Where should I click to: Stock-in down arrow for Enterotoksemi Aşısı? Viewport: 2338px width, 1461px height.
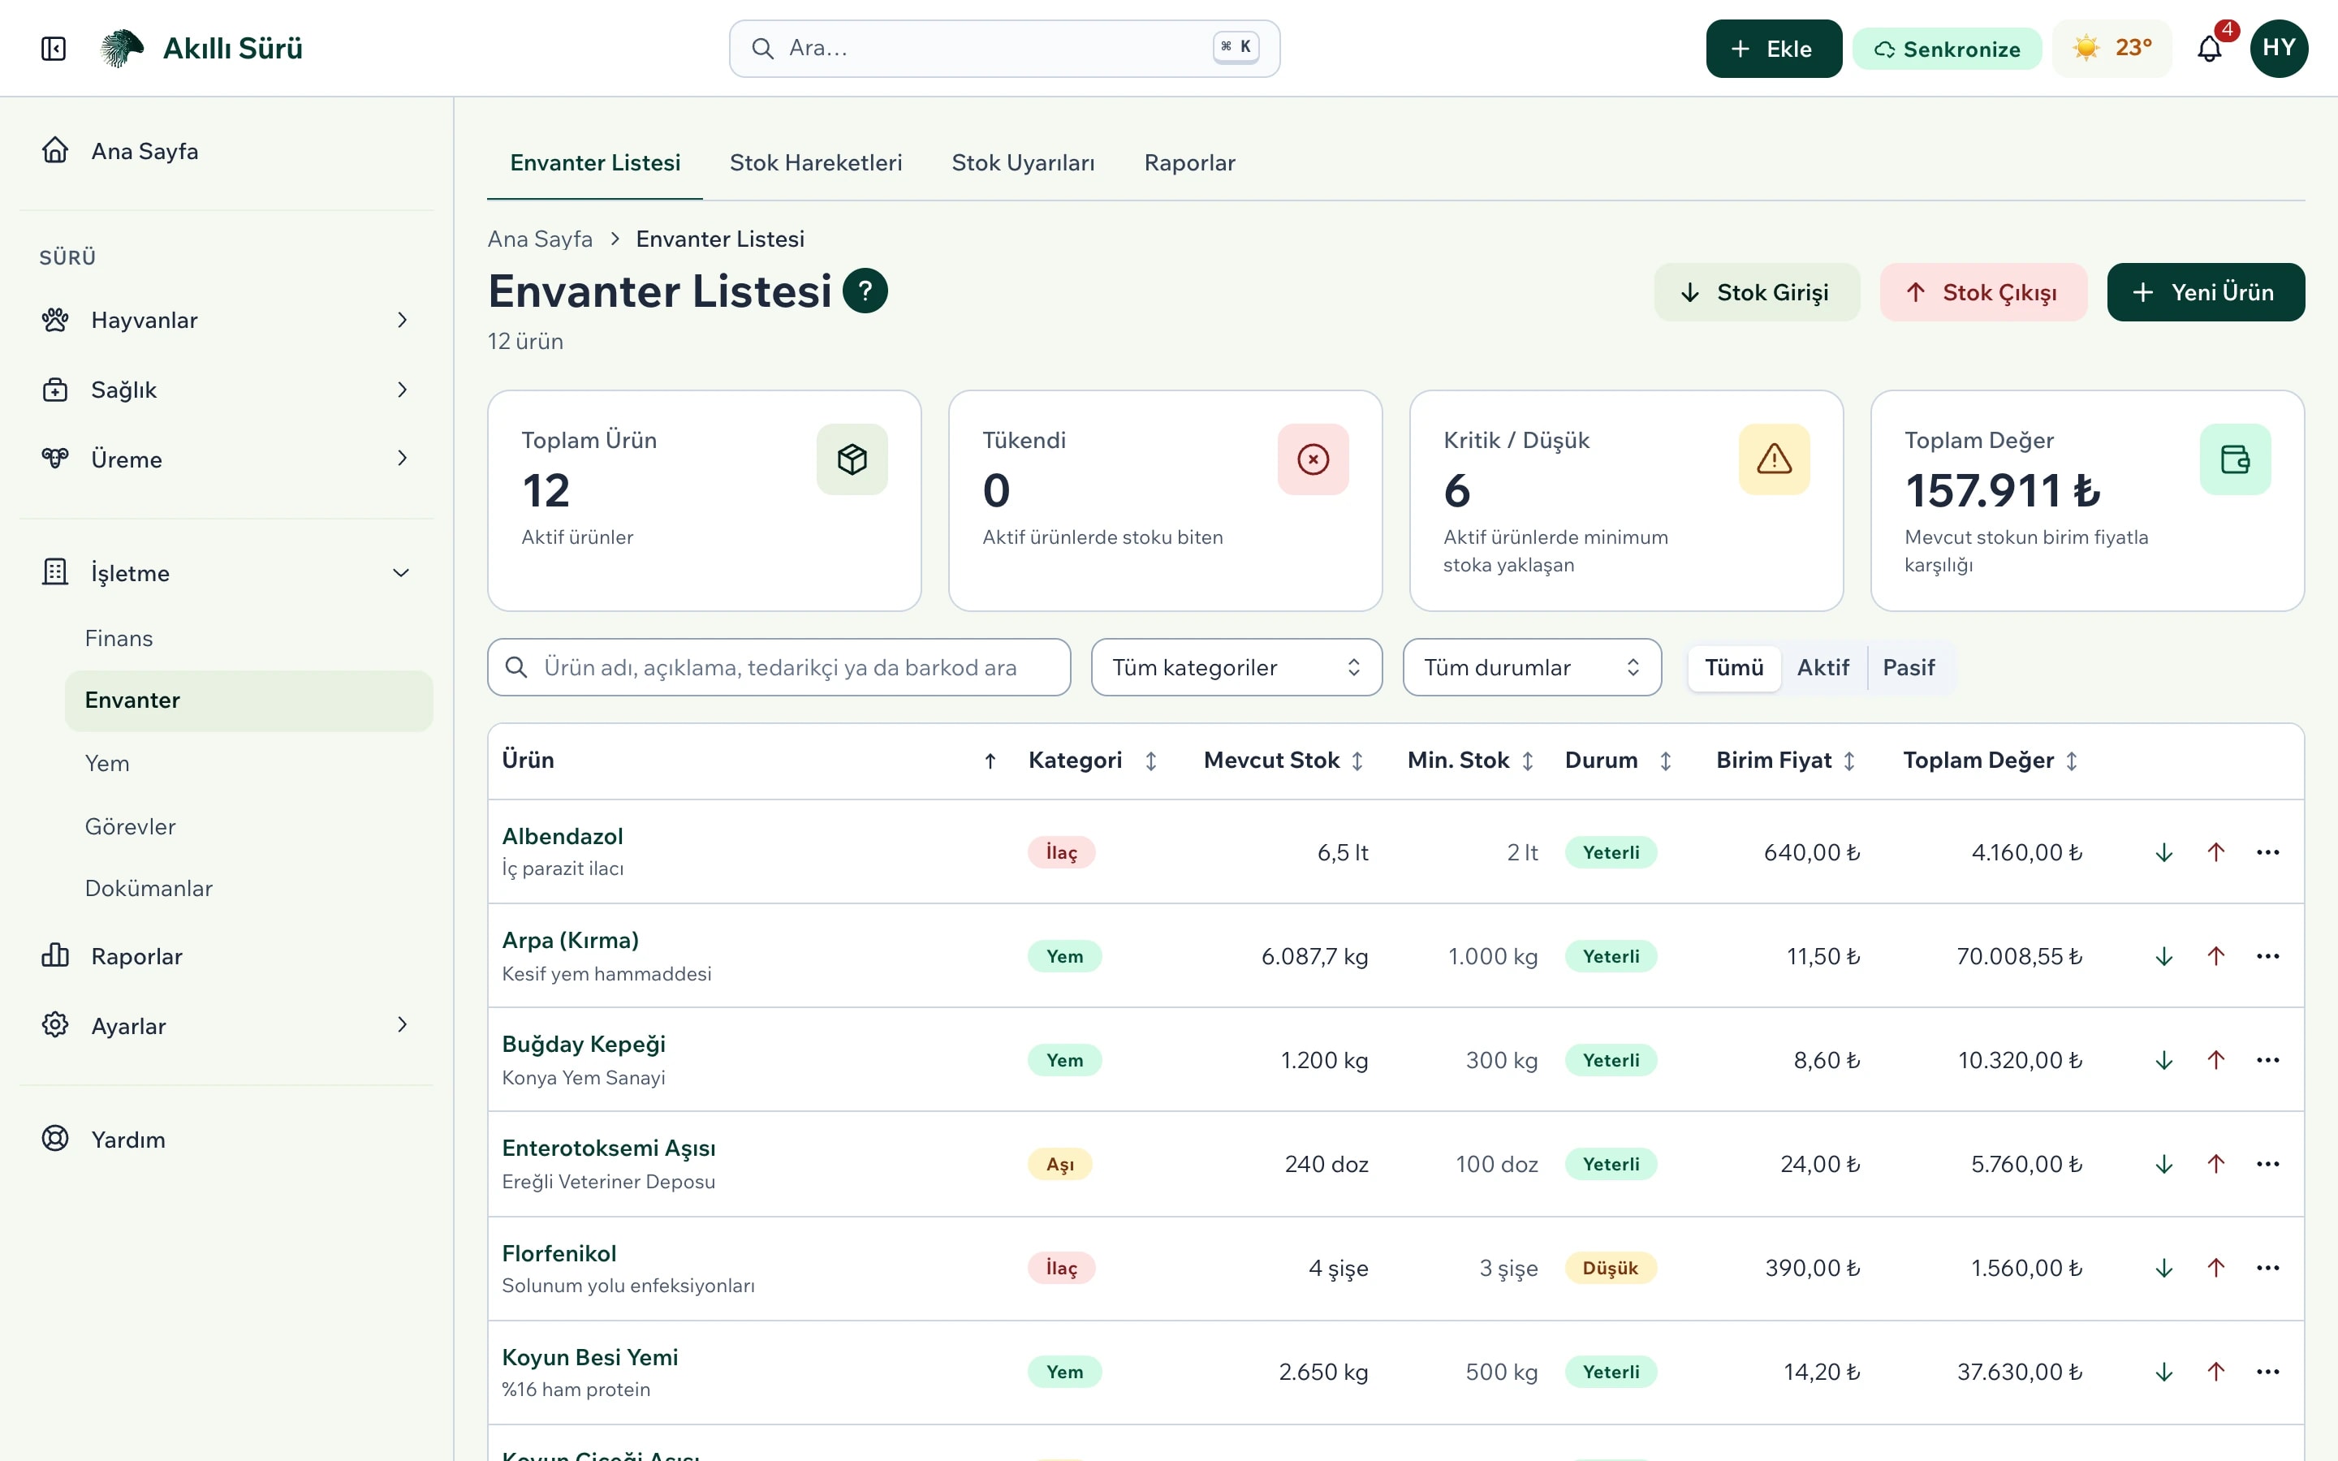pos(2164,1165)
